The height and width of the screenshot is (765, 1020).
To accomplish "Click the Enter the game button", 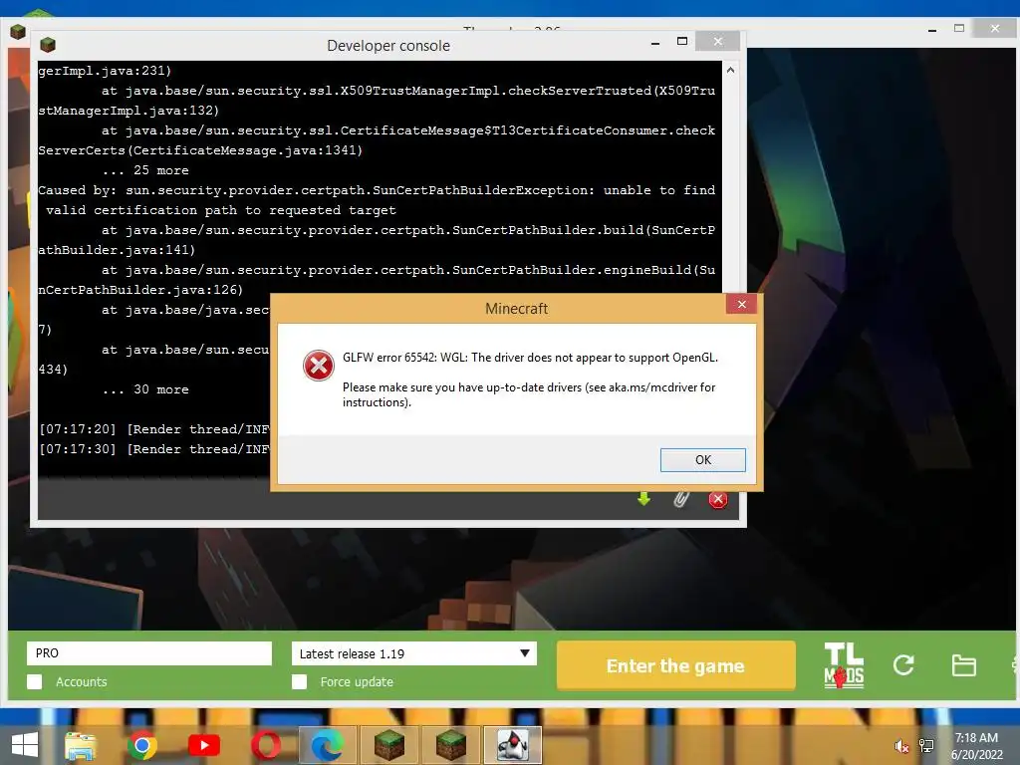I will (x=676, y=665).
